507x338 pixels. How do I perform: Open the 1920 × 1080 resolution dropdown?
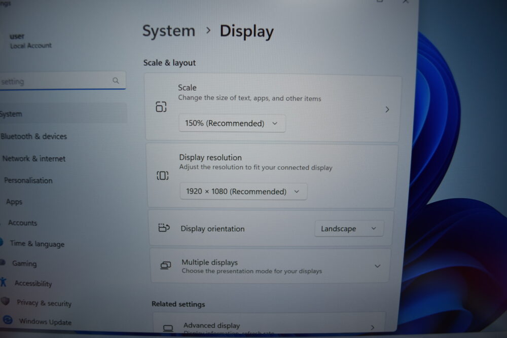point(243,191)
